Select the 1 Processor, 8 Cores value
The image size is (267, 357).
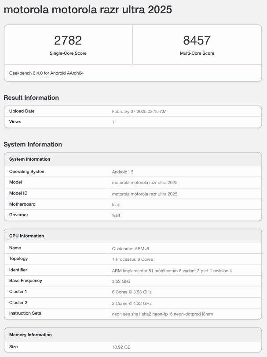click(132, 259)
